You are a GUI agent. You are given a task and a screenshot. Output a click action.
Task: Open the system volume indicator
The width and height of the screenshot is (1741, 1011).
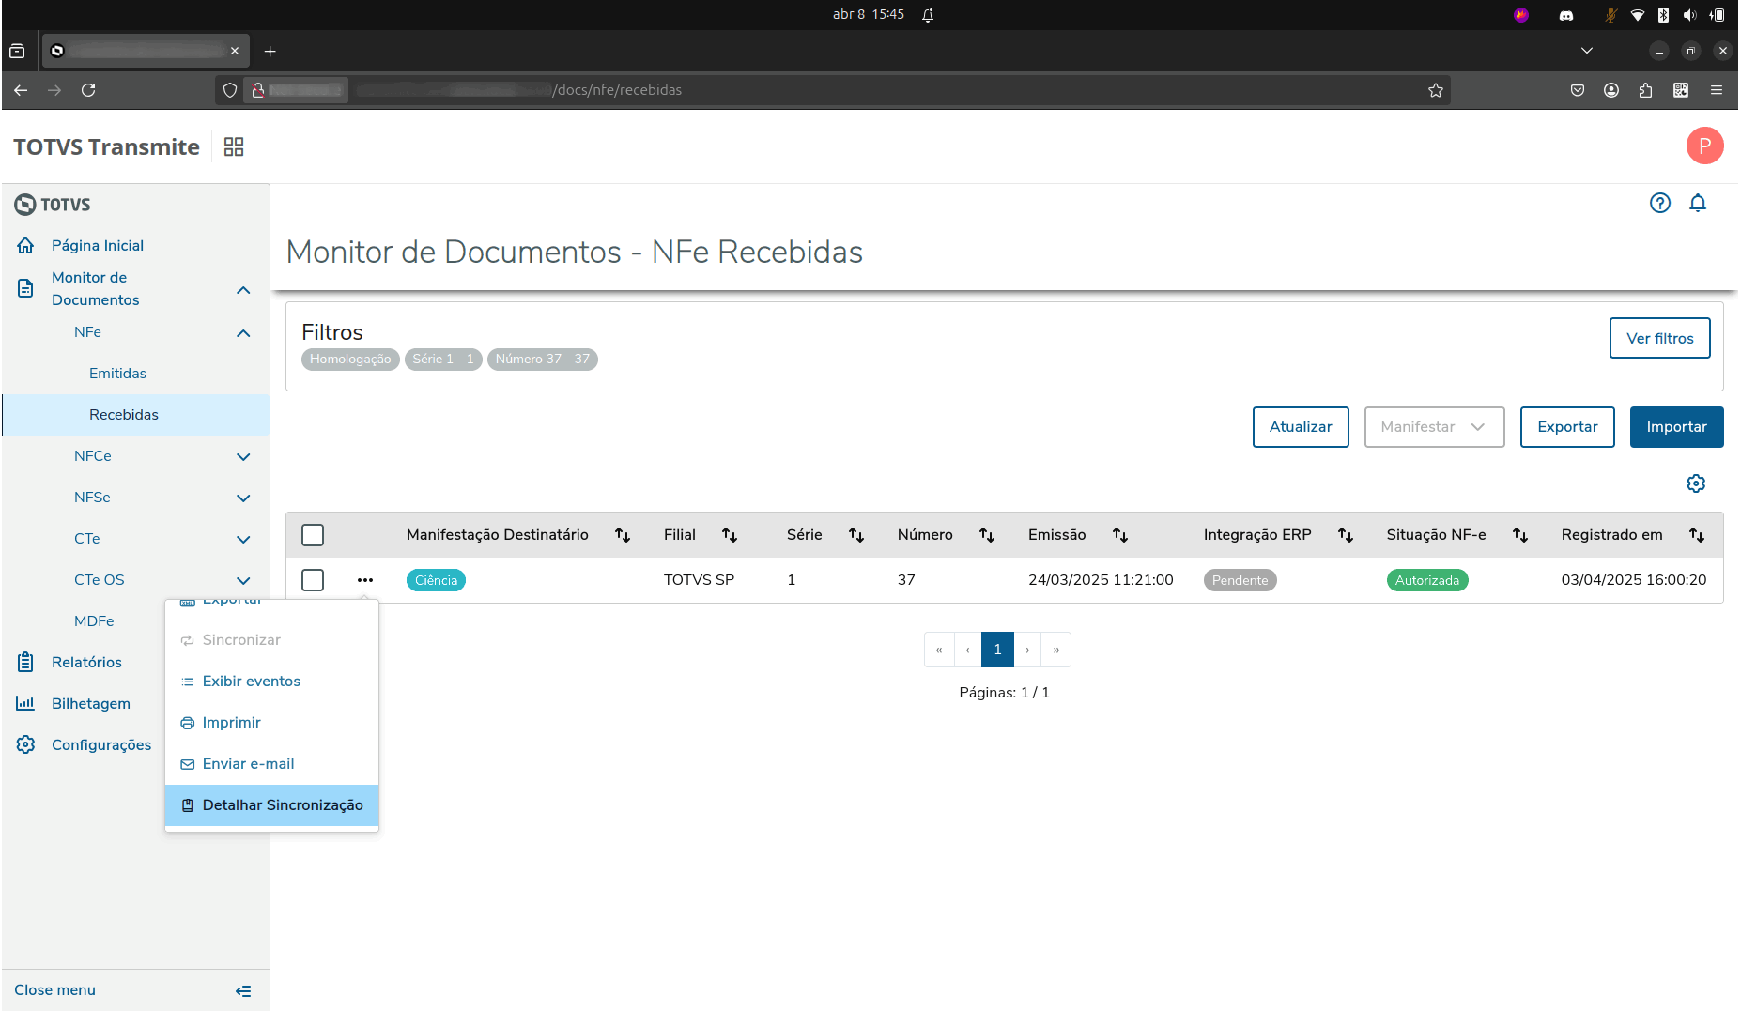tap(1690, 15)
